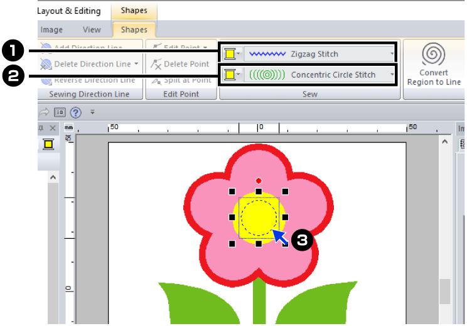The image size is (467, 326).
Task: Click the panel icon beside the help button
Action: pyautogui.click(x=60, y=113)
